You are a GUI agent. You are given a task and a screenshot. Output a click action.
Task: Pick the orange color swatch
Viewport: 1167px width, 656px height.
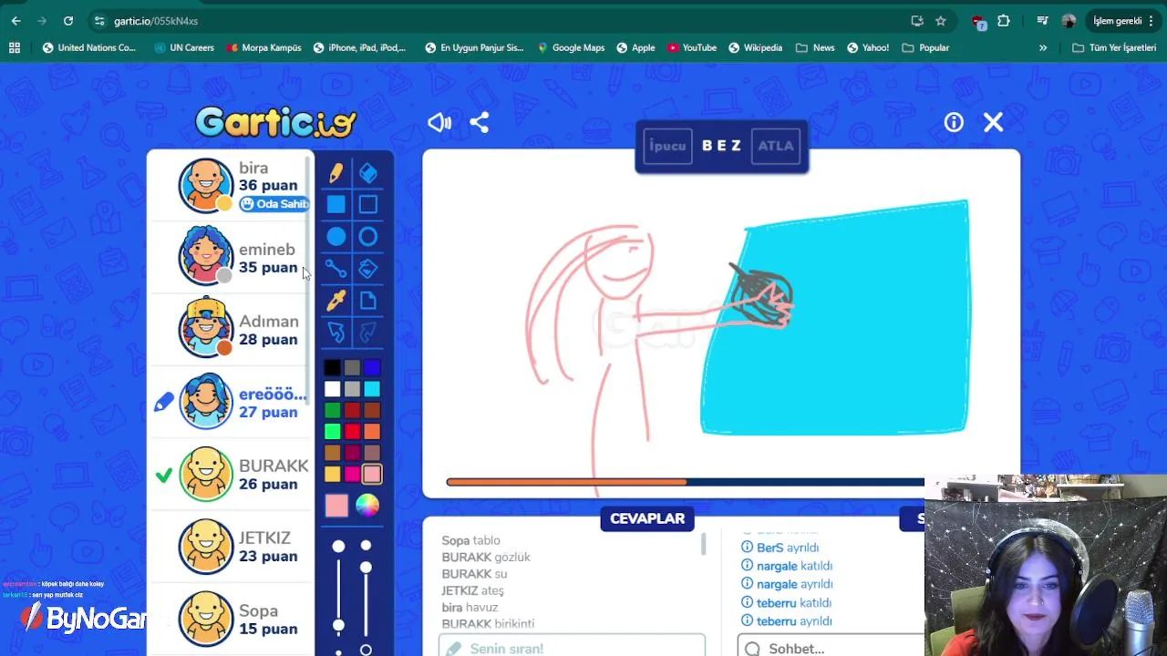point(372,432)
